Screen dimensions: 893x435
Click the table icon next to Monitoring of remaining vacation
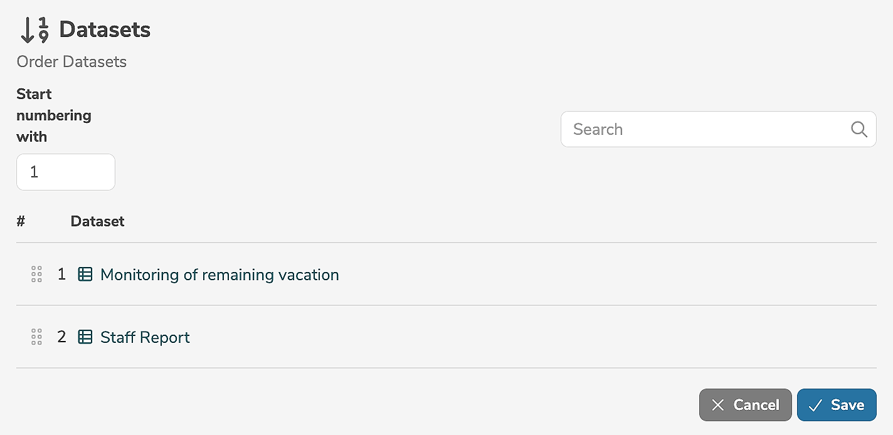(x=85, y=275)
